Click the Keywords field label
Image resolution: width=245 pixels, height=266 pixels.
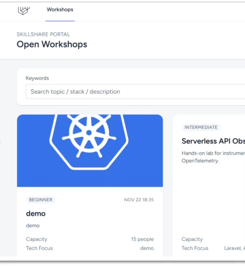coord(37,78)
